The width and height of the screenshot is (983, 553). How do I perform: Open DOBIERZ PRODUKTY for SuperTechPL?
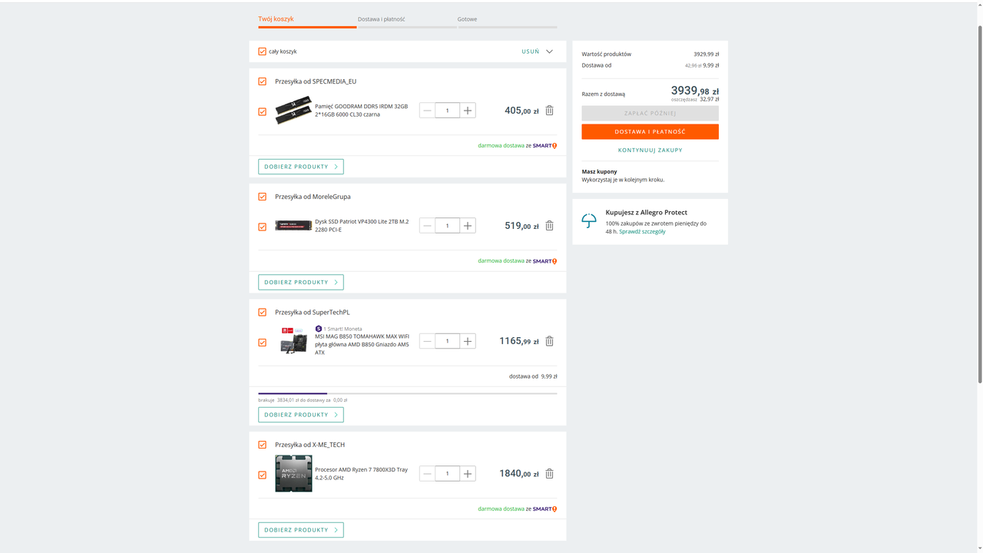coord(301,415)
